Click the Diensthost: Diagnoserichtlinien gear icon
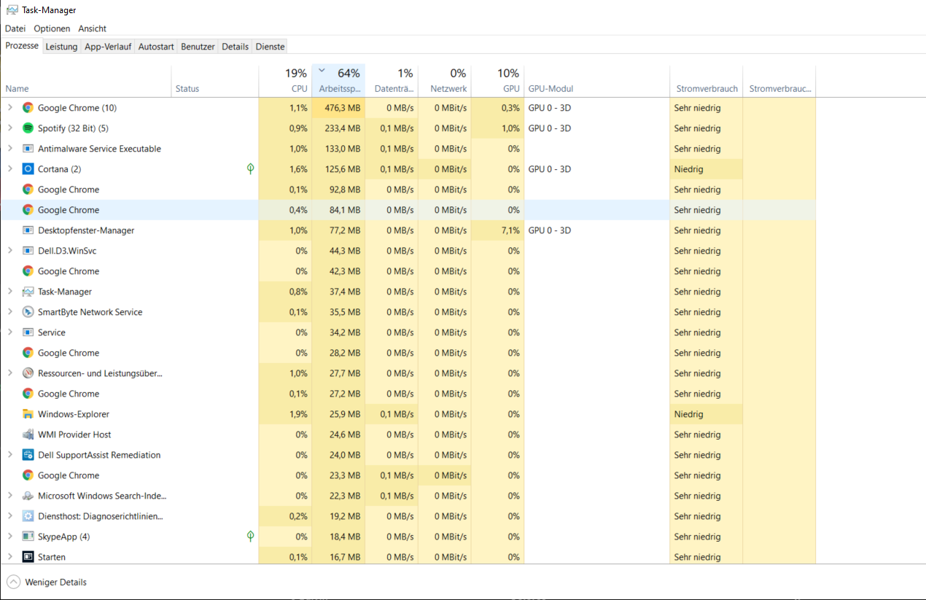 [x=28, y=516]
